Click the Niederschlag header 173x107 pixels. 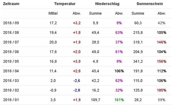pyautogui.click(x=107, y=4)
